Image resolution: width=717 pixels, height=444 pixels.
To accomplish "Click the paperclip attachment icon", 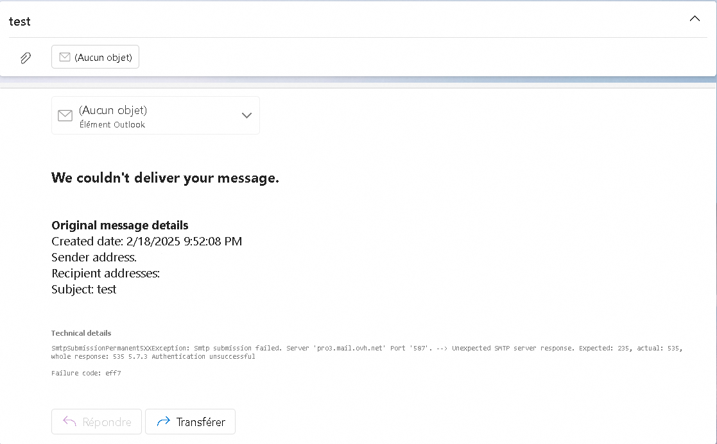I will (25, 58).
